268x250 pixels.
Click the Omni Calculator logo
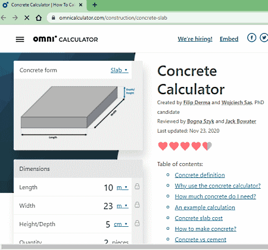coord(66,39)
